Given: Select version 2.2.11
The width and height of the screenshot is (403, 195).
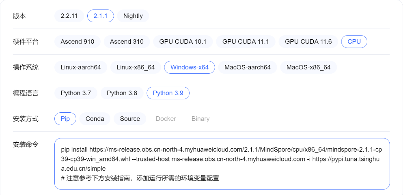Looking at the screenshot, I should [69, 16].
